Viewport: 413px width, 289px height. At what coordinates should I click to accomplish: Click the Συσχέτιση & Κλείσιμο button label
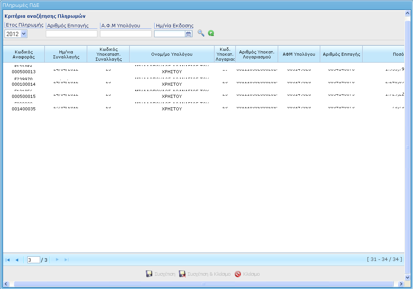[209, 274]
